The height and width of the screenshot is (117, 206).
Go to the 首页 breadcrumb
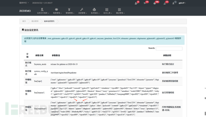(24, 21)
